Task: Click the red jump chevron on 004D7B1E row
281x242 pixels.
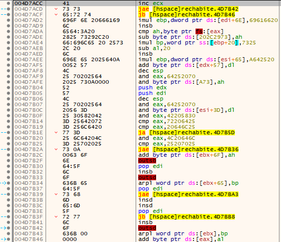Action: (56, 132)
